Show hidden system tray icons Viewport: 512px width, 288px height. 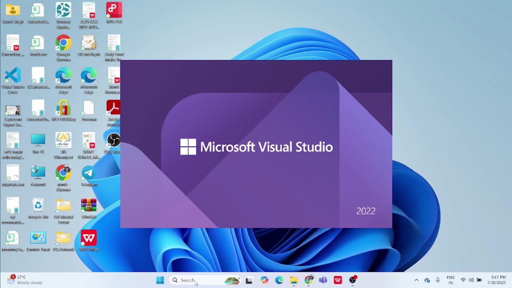(x=416, y=280)
